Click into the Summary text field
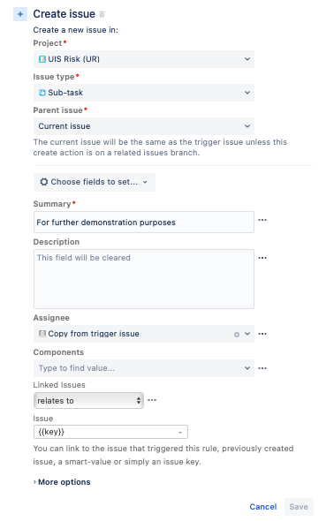 coord(144,223)
